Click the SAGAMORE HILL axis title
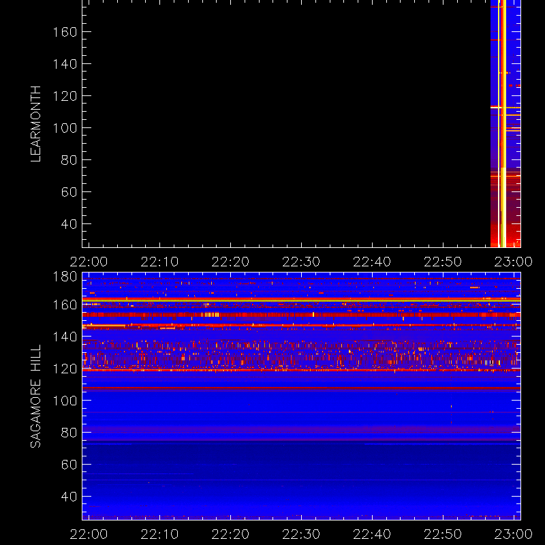 (36, 396)
